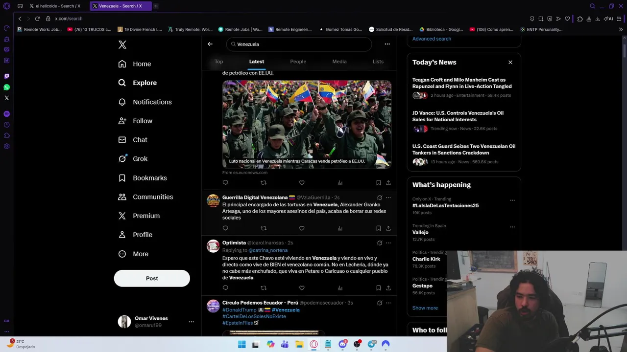Open the Windows Start button
627x352 pixels.
241,344
